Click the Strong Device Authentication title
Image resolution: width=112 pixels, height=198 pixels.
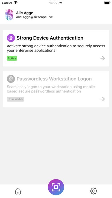[50, 38]
